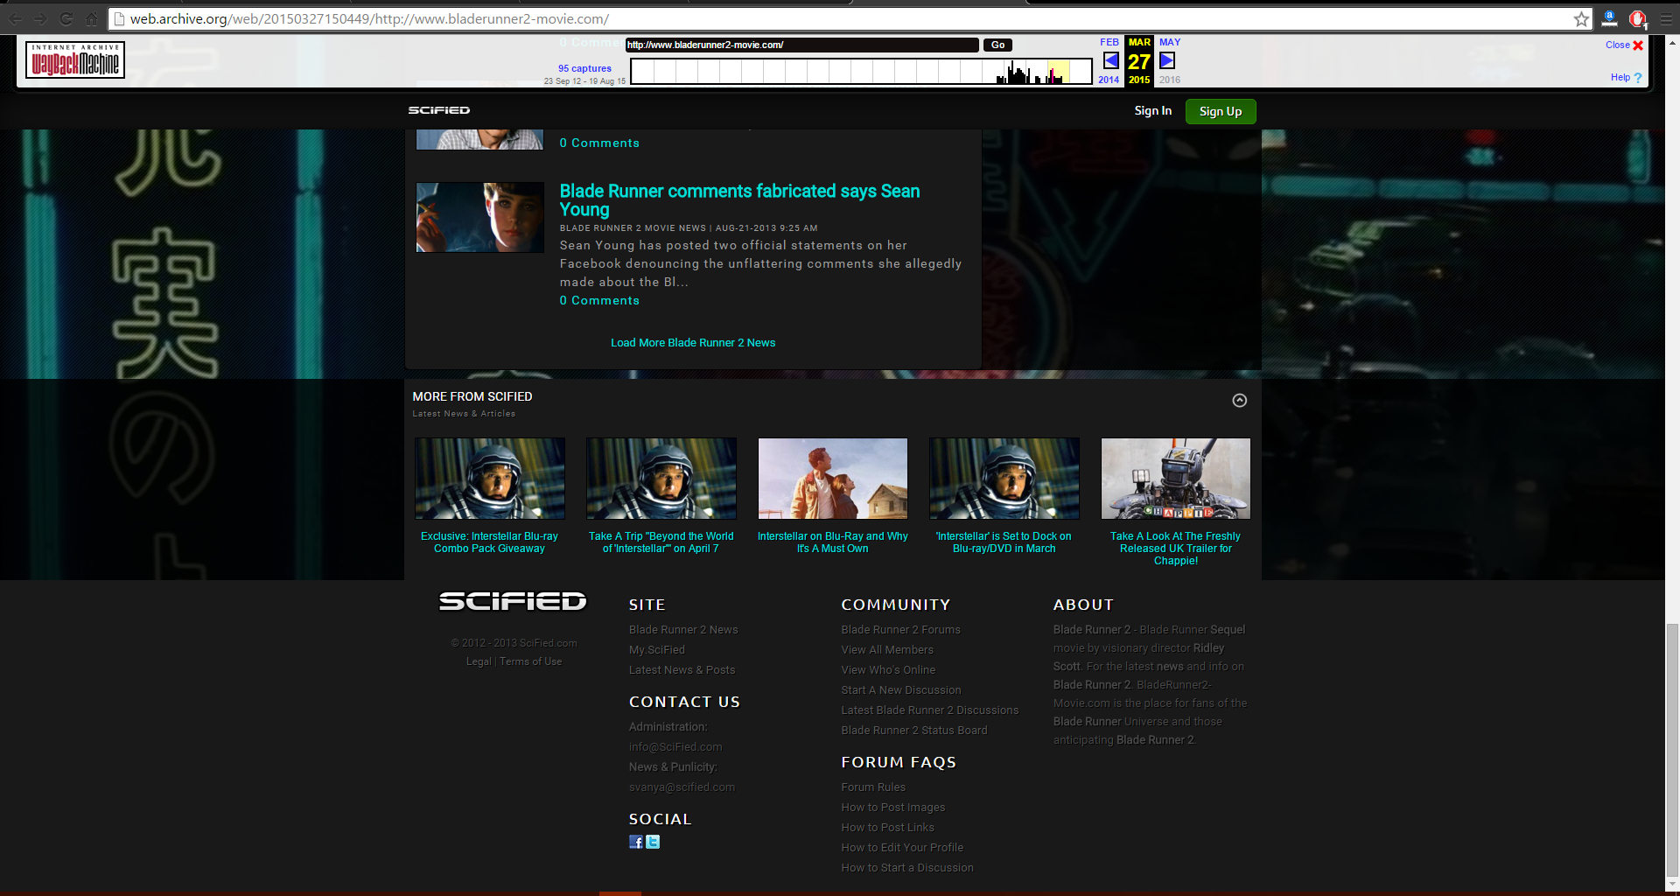
Task: Click the Facebook social icon
Action: (x=636, y=842)
